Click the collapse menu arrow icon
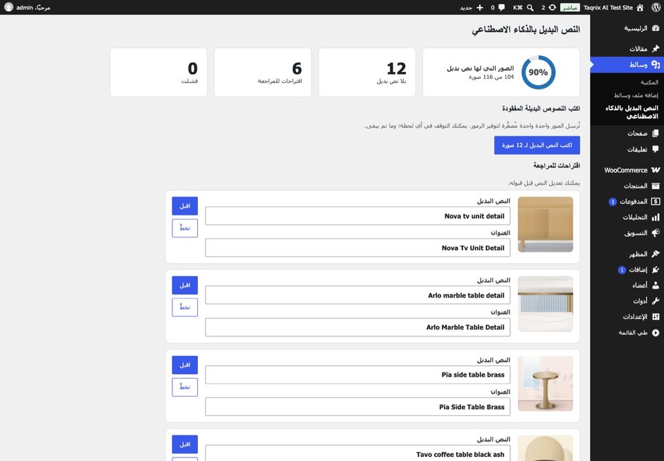 point(656,333)
